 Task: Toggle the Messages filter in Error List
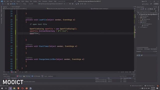(36, 76)
